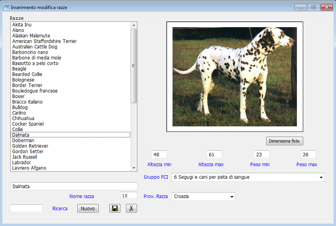The image size is (336, 226).
Task: Click the app icon in title bar
Action: pos(6,7)
